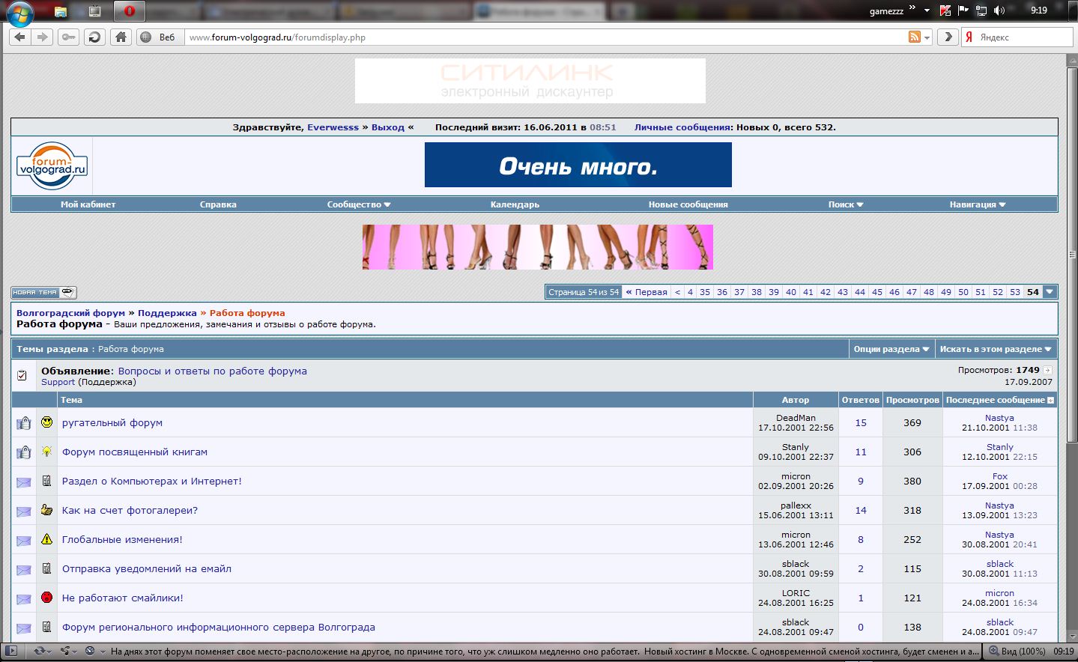Click the RSS feed icon in address bar

click(x=915, y=37)
